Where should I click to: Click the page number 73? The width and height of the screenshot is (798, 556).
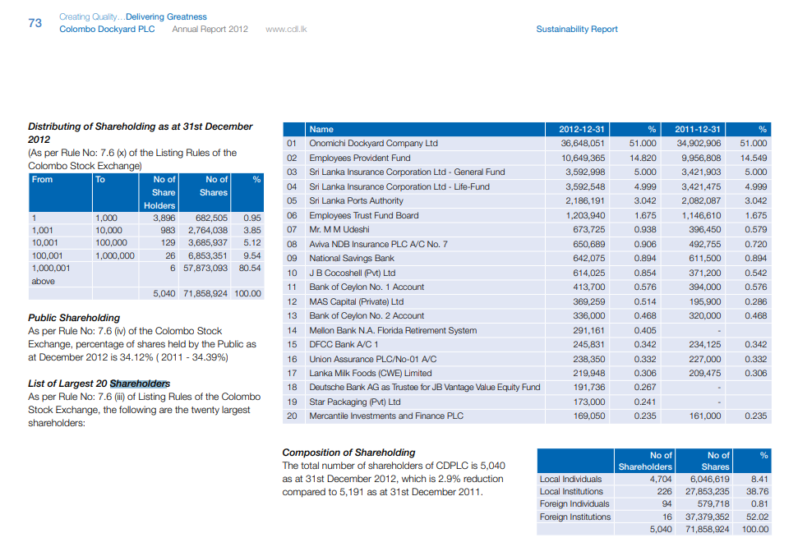coord(35,23)
